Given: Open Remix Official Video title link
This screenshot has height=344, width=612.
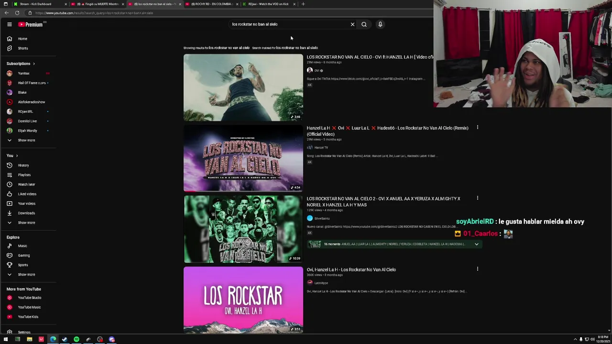Looking at the screenshot, I should click(387, 131).
